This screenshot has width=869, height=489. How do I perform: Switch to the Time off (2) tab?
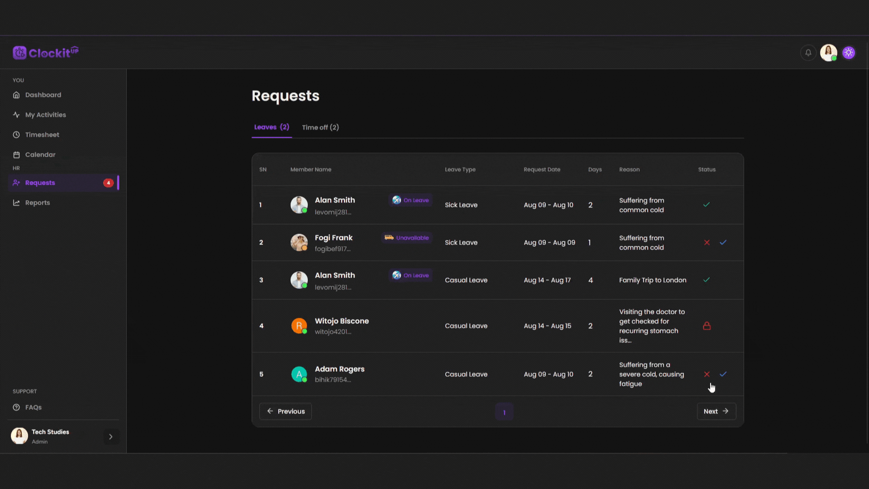[x=320, y=127]
